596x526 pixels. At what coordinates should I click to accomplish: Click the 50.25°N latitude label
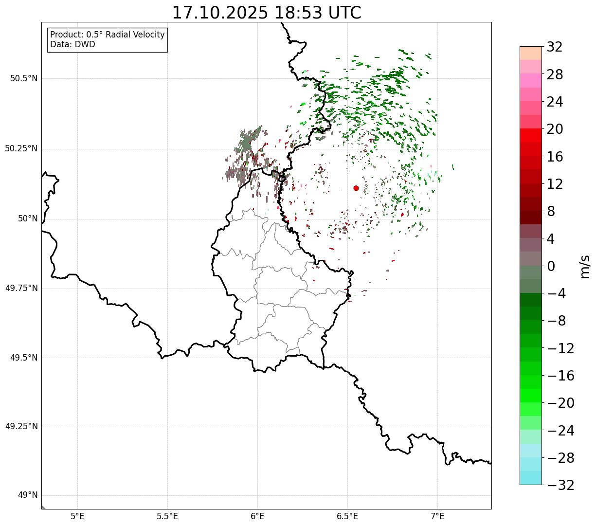(x=21, y=148)
